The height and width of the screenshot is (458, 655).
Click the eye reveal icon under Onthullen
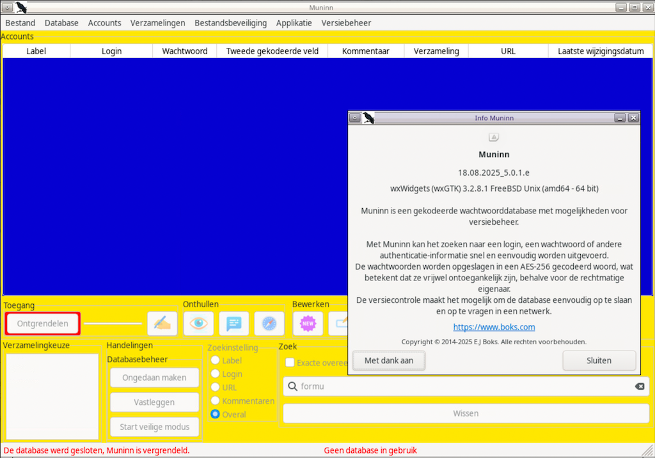click(198, 323)
